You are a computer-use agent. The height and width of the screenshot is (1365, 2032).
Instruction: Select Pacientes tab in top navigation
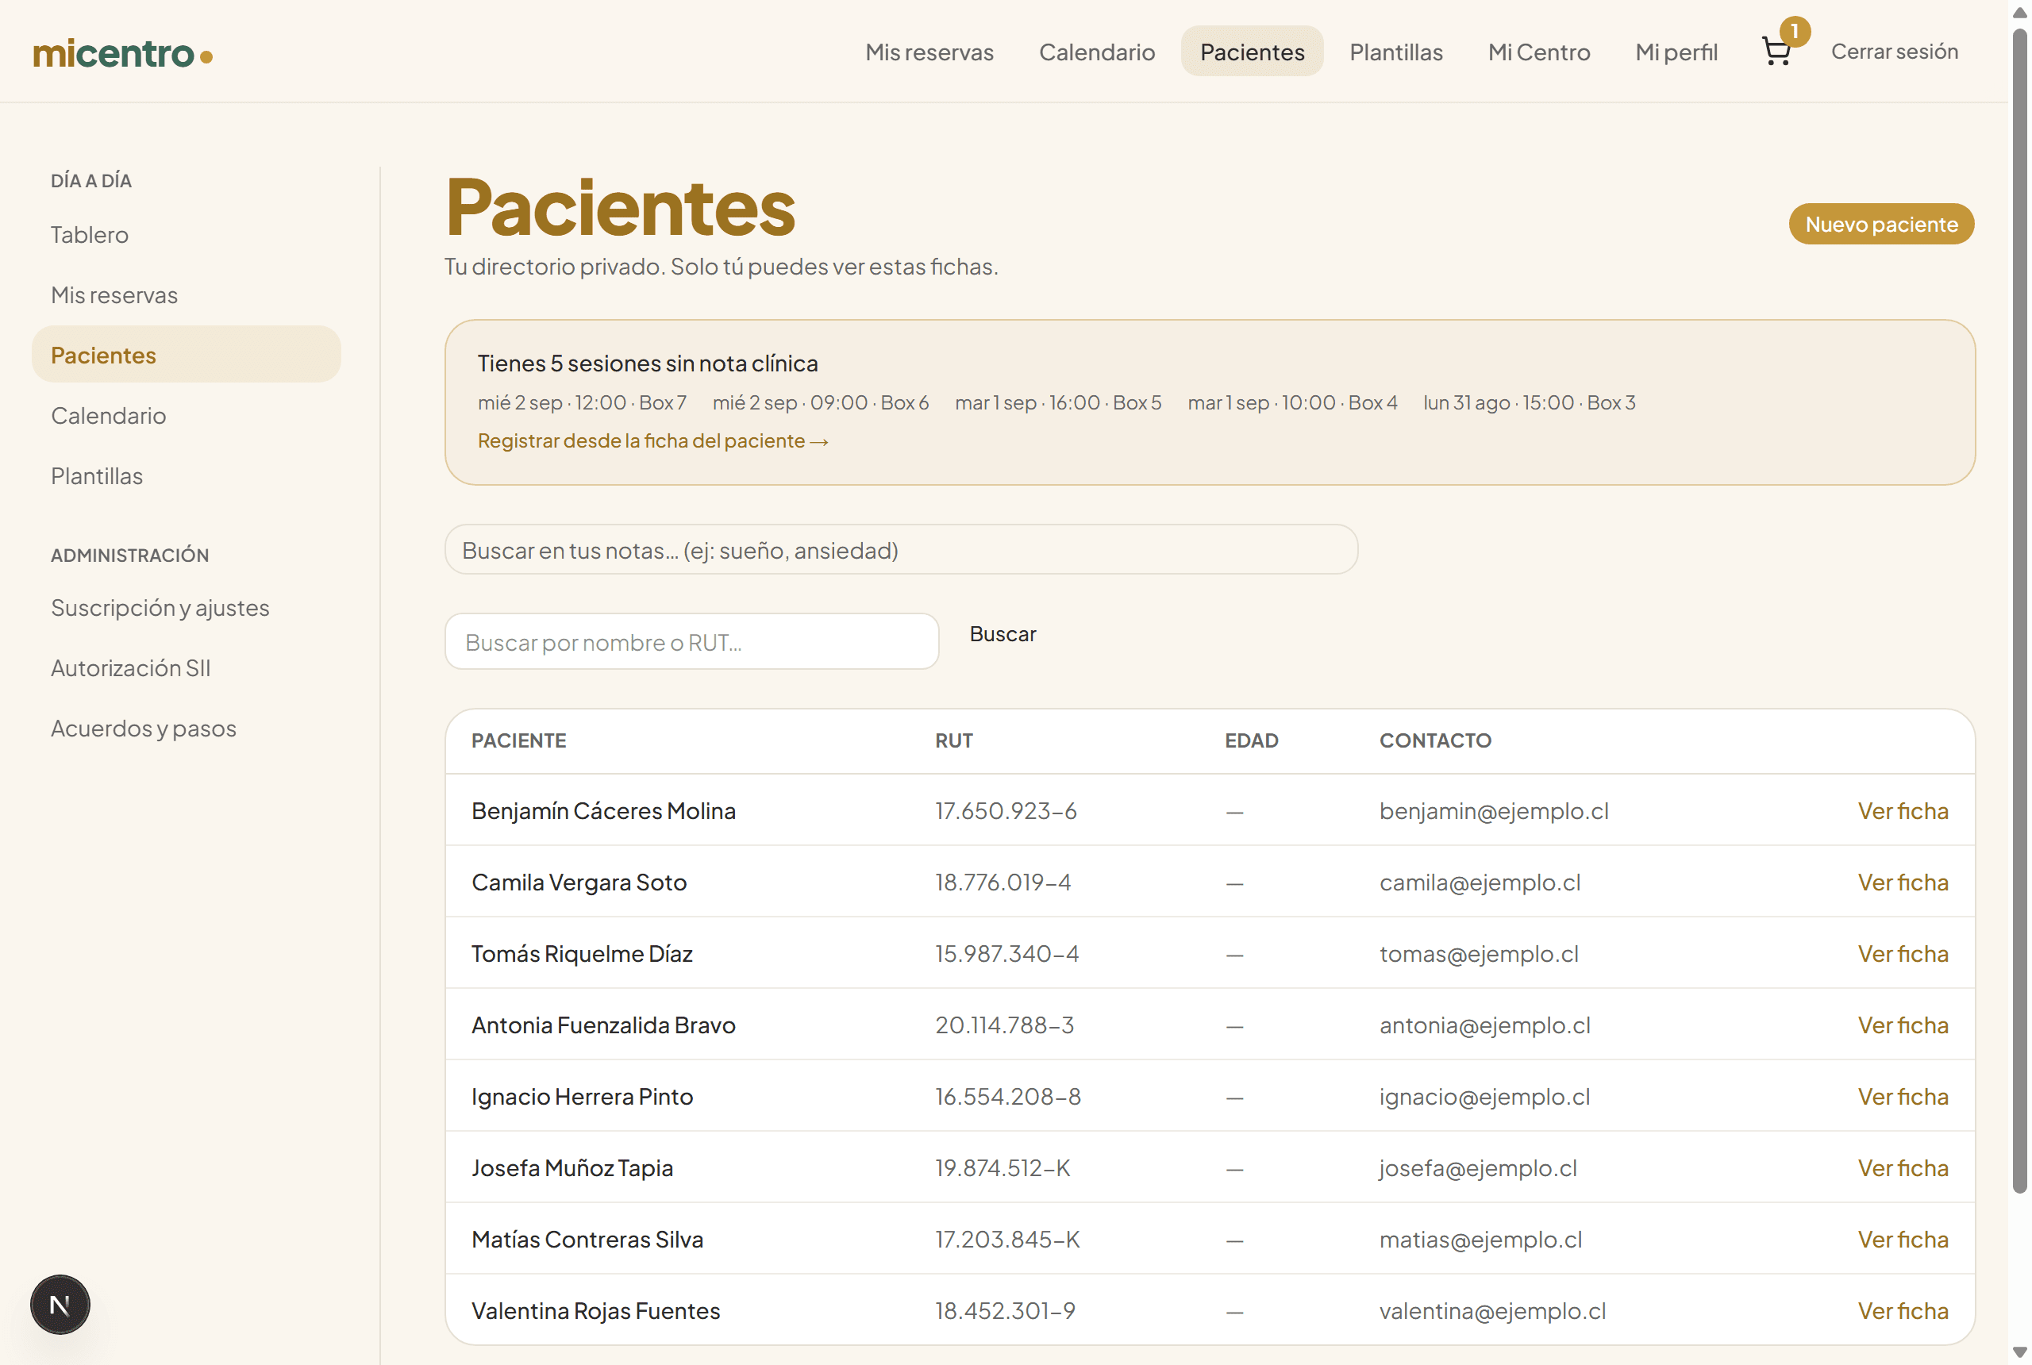click(x=1252, y=52)
